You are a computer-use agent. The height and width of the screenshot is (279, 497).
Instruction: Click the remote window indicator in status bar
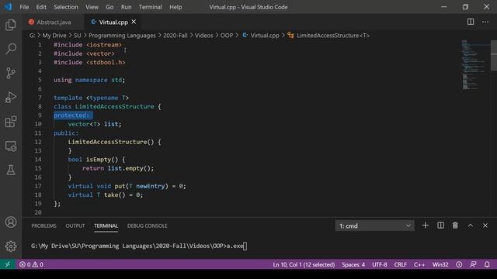(8, 264)
